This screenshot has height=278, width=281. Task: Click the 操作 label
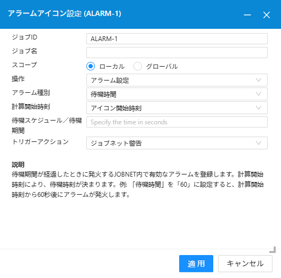click(x=18, y=79)
